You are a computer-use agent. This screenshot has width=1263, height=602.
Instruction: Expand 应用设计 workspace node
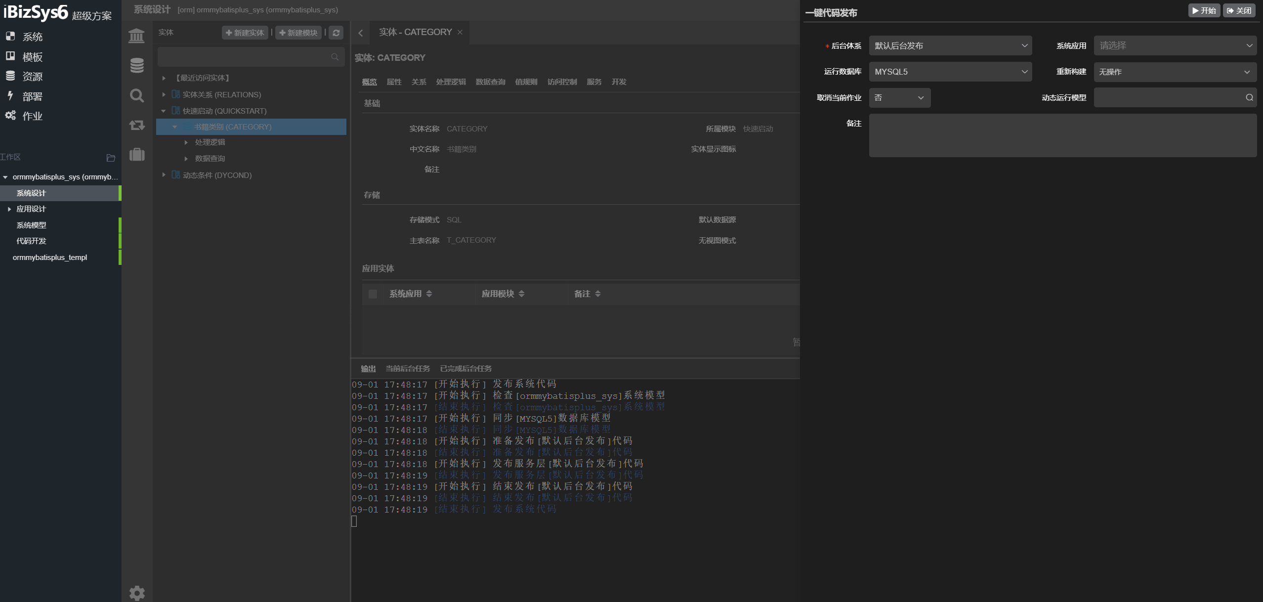(x=9, y=209)
